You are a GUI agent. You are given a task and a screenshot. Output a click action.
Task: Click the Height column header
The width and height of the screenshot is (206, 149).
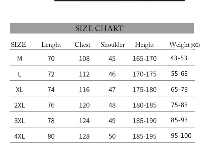pos(144,45)
